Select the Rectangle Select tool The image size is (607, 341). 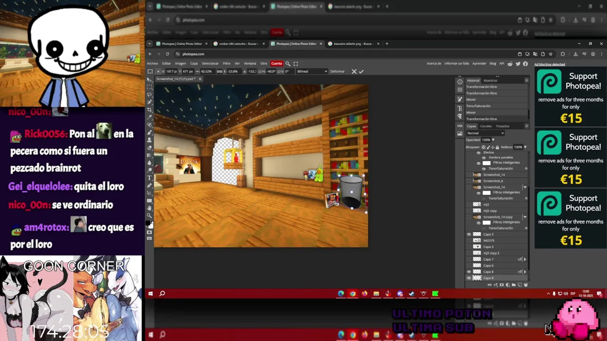(150, 87)
